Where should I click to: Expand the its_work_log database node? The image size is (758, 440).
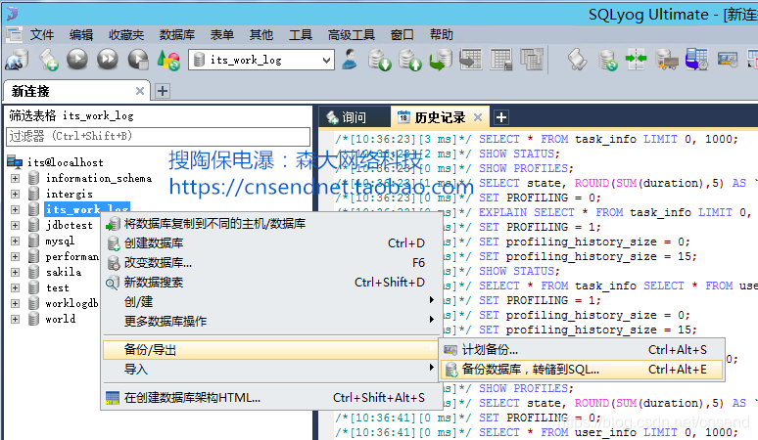pos(15,210)
